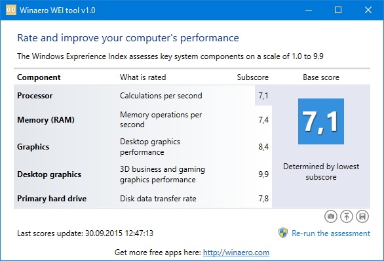This screenshot has width=384, height=261.
Task: Select the Graphics component row
Action: (143, 147)
